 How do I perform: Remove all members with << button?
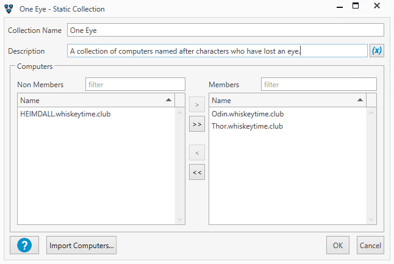click(197, 172)
